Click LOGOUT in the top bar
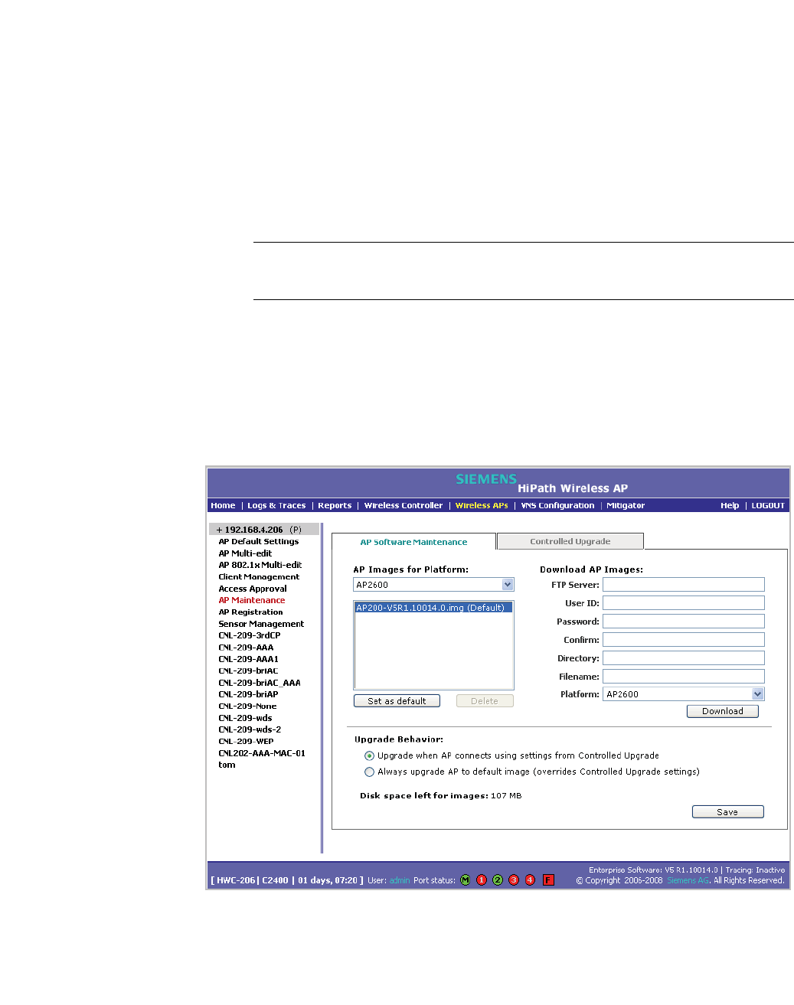The width and height of the screenshot is (794, 1005). point(768,506)
